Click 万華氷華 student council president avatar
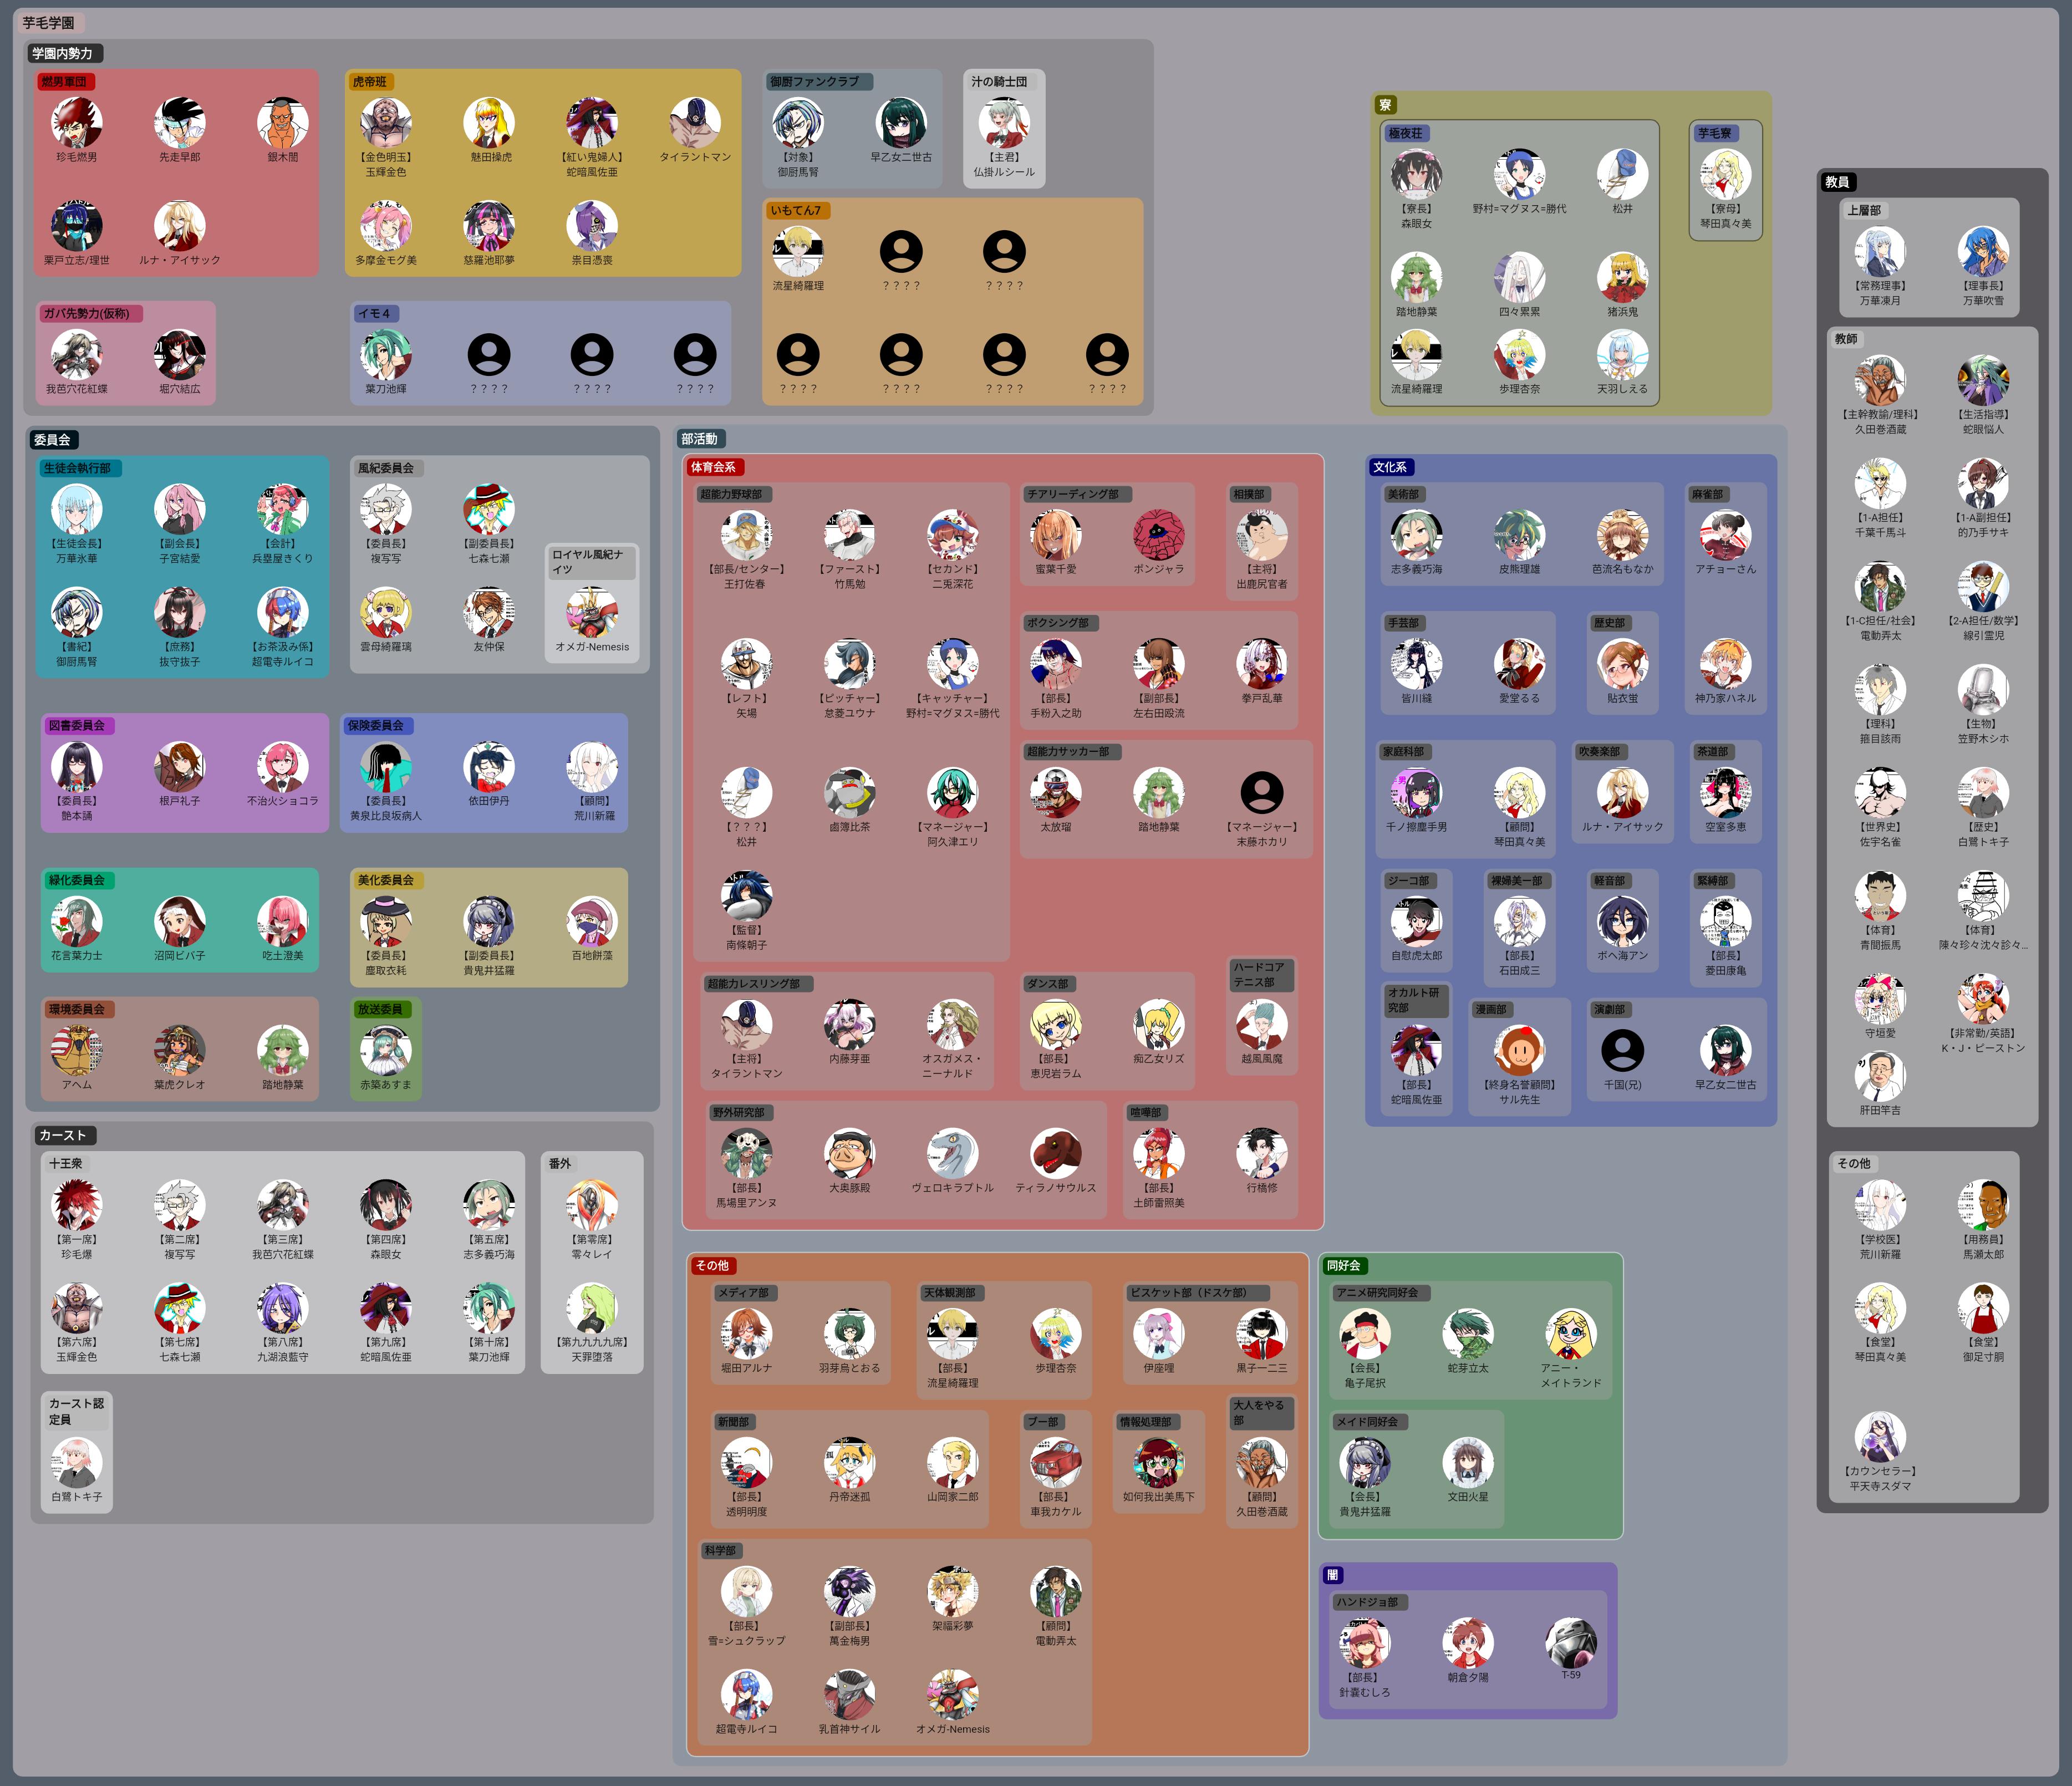2072x1786 pixels. click(76, 509)
